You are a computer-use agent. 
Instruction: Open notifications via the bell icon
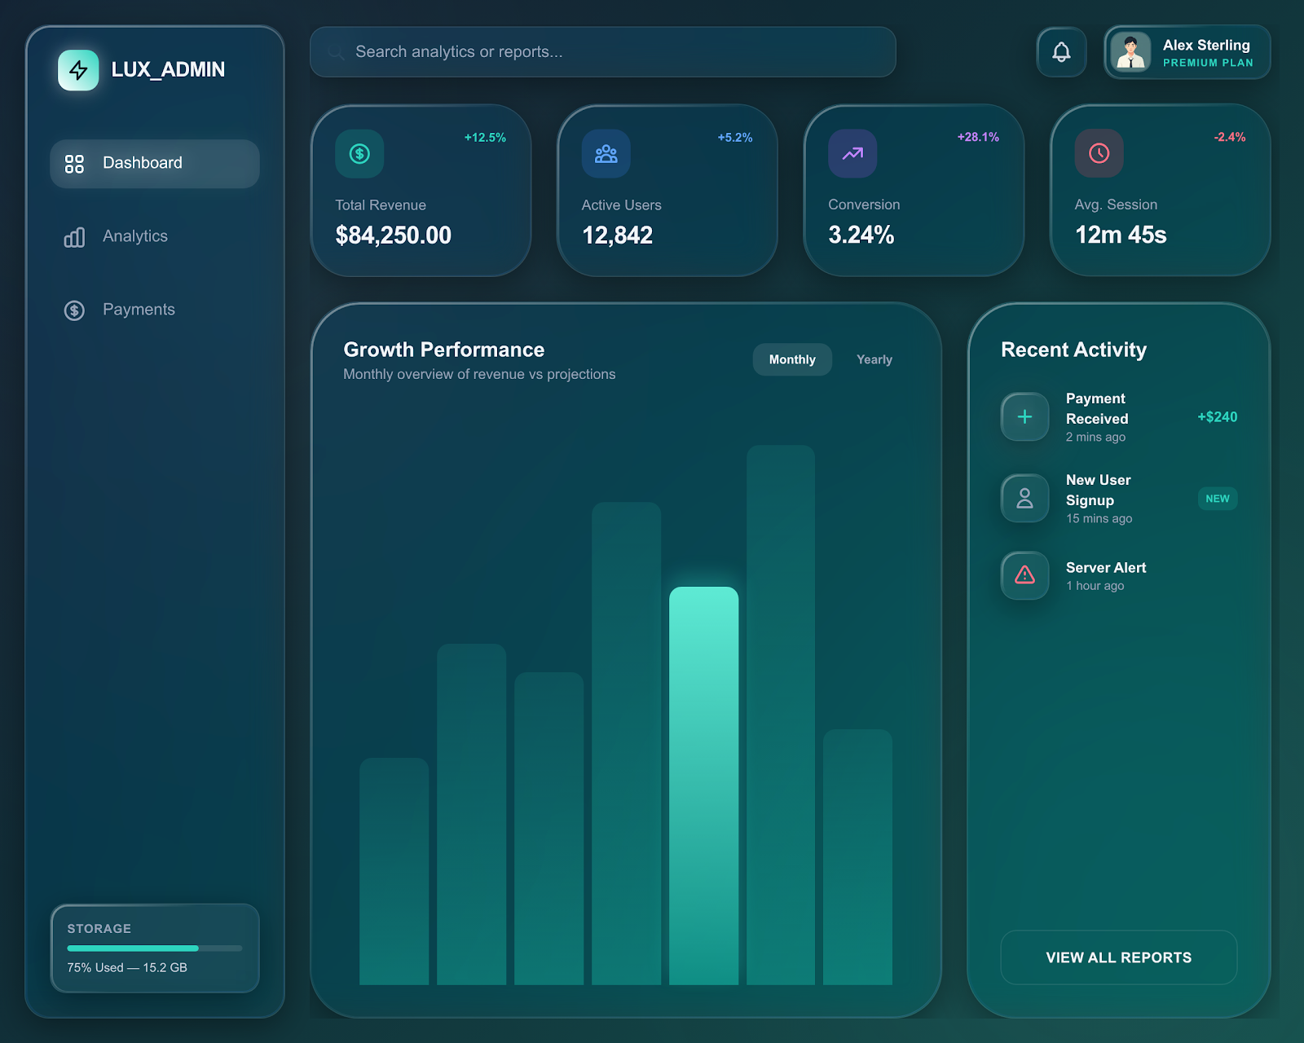point(1061,52)
